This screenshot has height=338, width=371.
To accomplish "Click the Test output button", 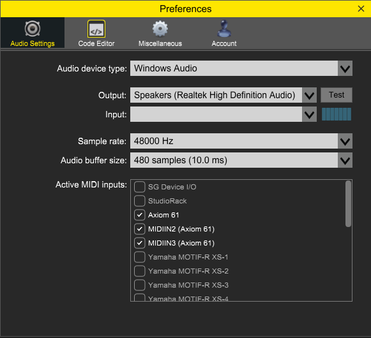I will pyautogui.click(x=337, y=95).
